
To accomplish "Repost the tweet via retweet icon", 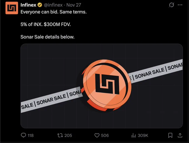I will [60, 135].
